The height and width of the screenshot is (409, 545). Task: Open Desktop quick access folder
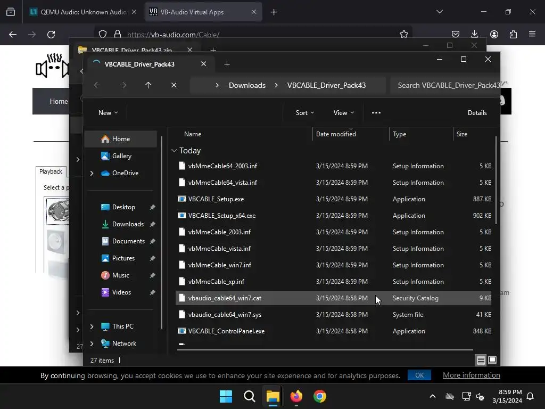(123, 207)
